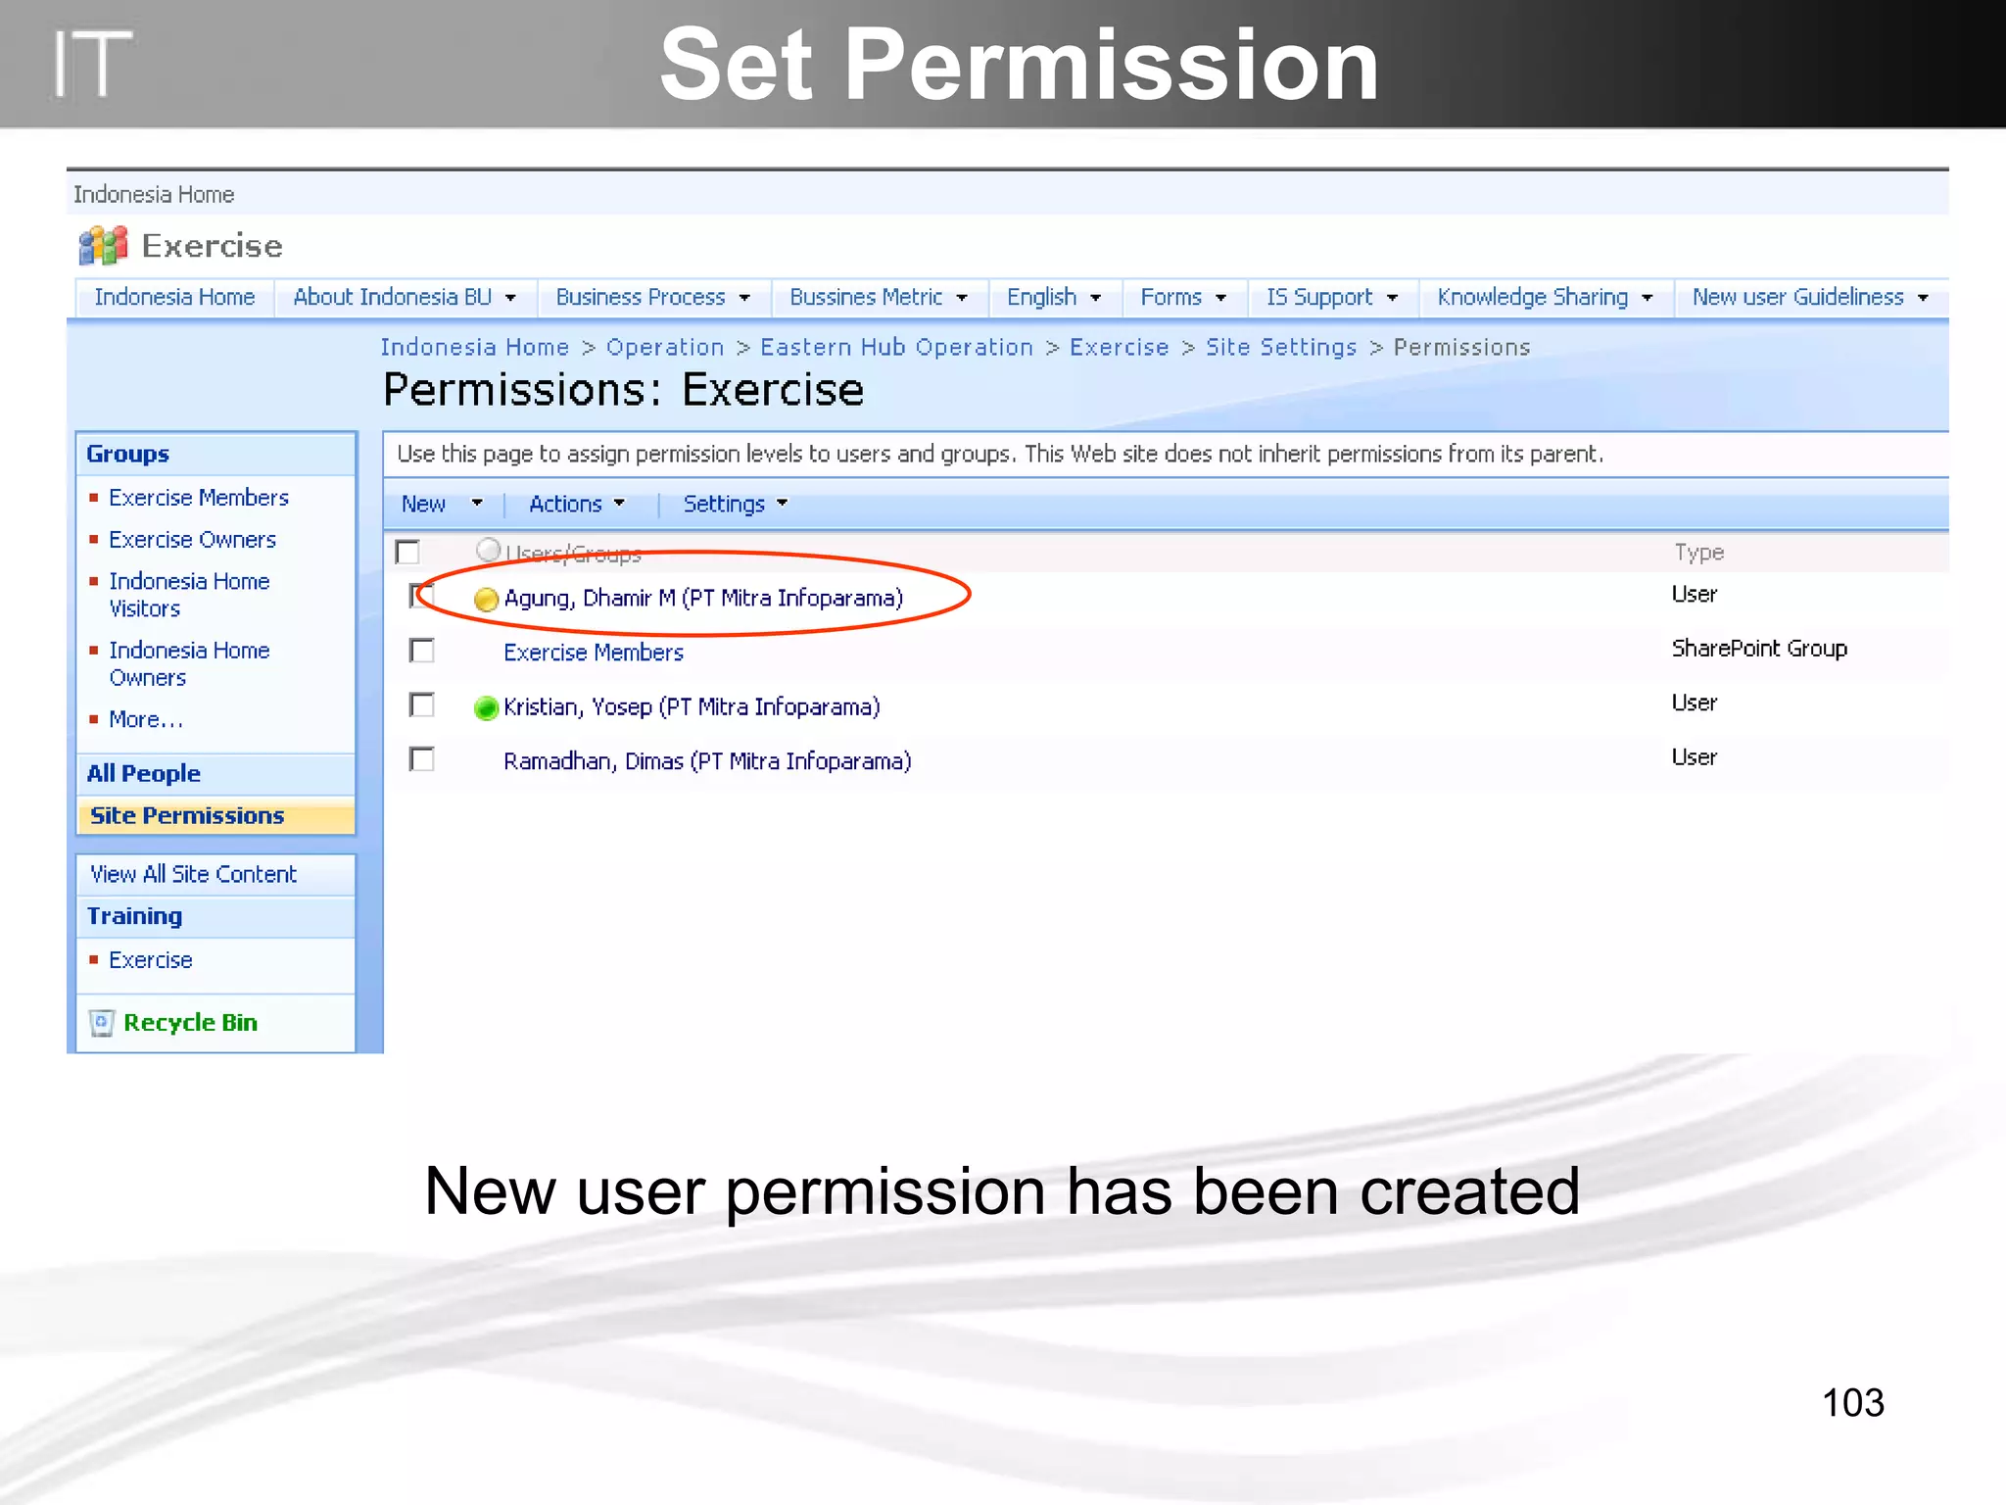2006x1505 pixels.
Task: Open user Agung, Dhamir M link
Action: click(x=703, y=599)
